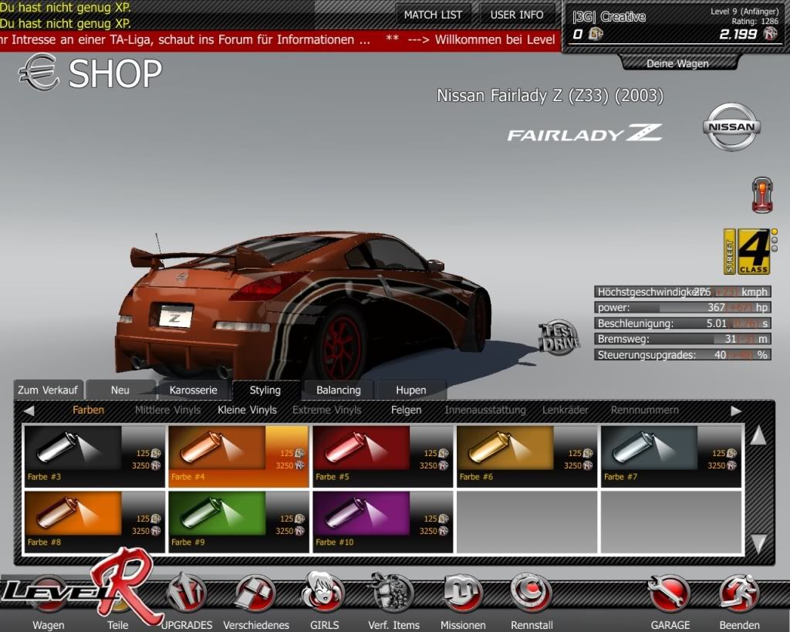Go to the GARAGE wrench icon
790x632 pixels.
669,594
